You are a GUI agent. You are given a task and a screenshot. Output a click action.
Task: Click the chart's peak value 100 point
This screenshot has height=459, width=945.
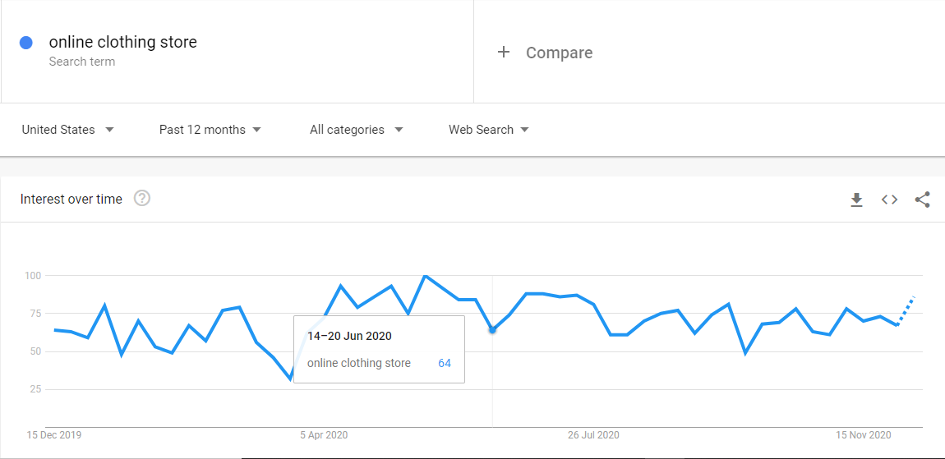pyautogui.click(x=425, y=276)
